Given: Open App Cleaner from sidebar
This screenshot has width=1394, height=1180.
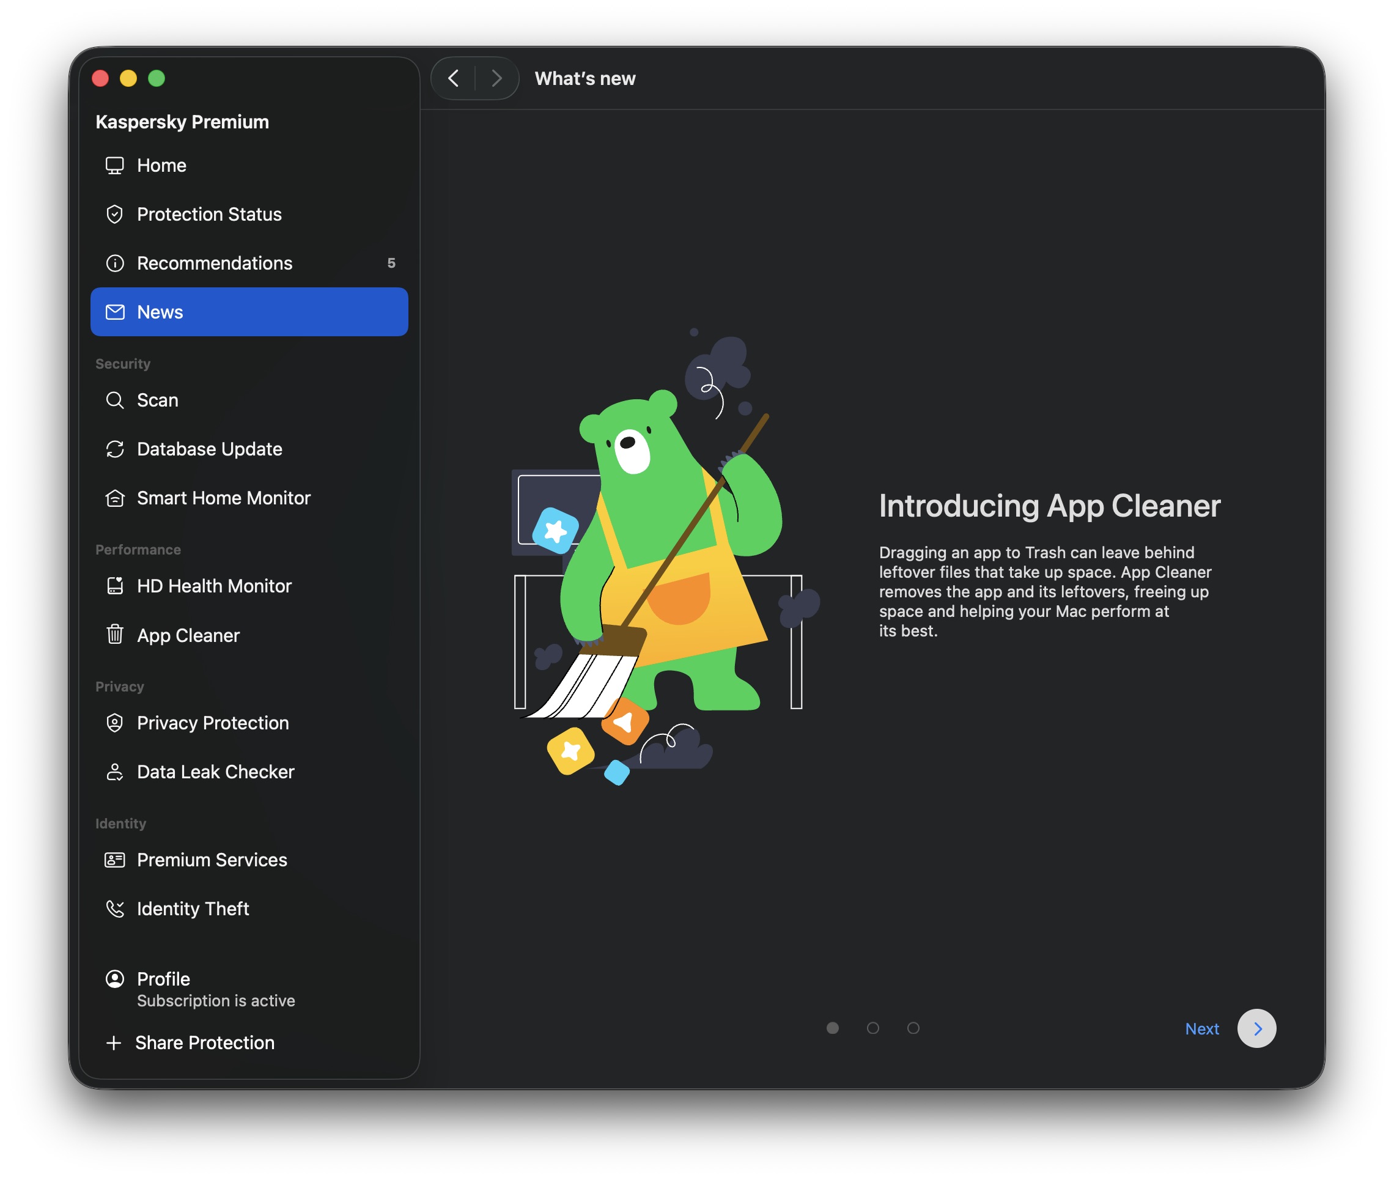Looking at the screenshot, I should pyautogui.click(x=249, y=635).
